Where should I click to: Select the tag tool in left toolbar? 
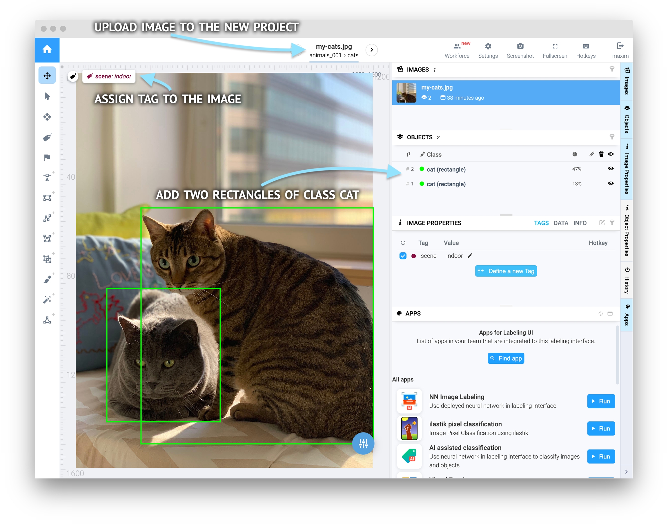(47, 137)
